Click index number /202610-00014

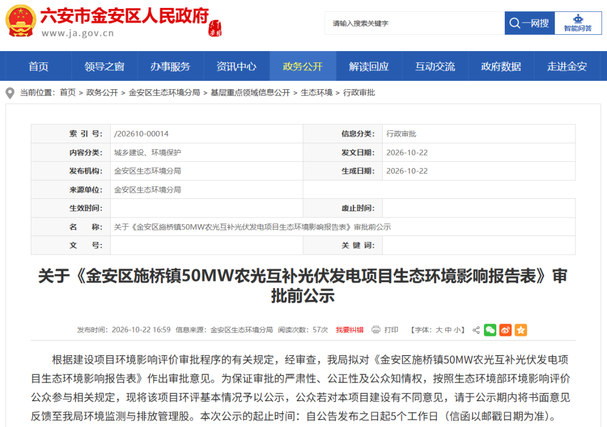tap(141, 134)
